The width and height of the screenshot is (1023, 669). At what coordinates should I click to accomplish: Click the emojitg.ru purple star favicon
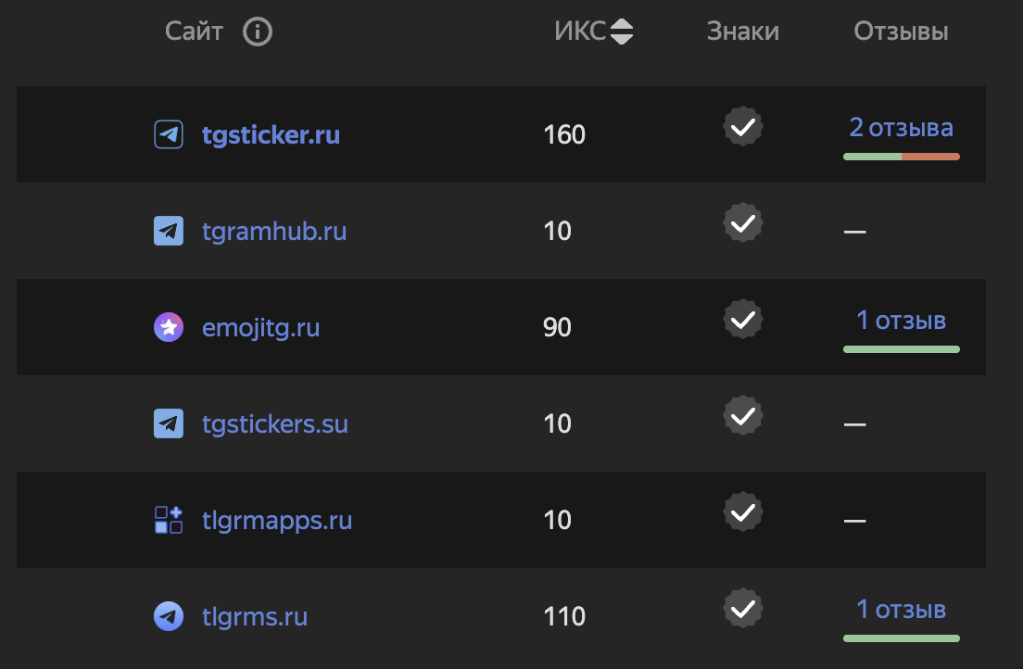pyautogui.click(x=169, y=327)
